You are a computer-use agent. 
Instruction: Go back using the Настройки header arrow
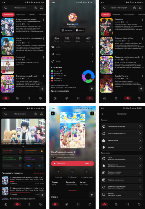click(x=102, y=114)
